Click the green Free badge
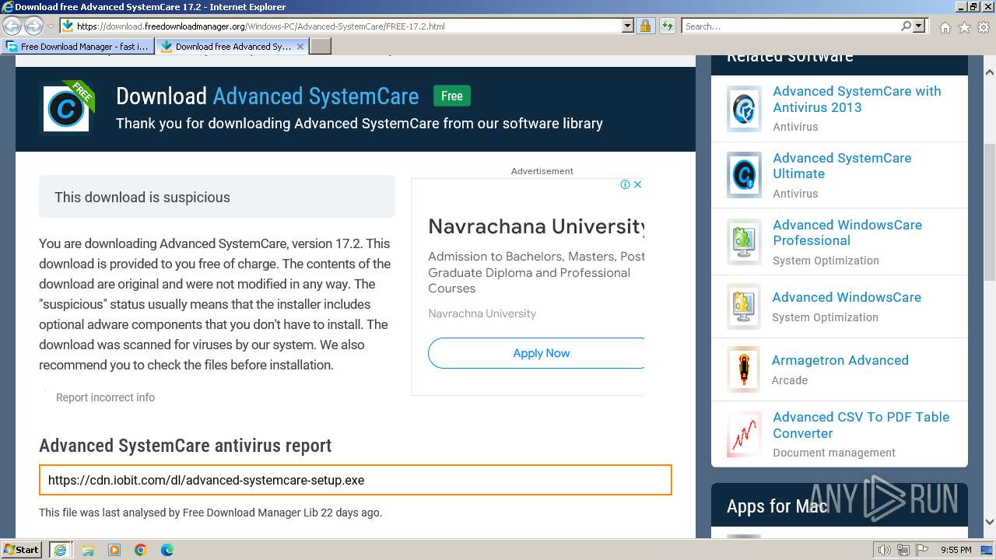The height and width of the screenshot is (560, 996). (452, 96)
